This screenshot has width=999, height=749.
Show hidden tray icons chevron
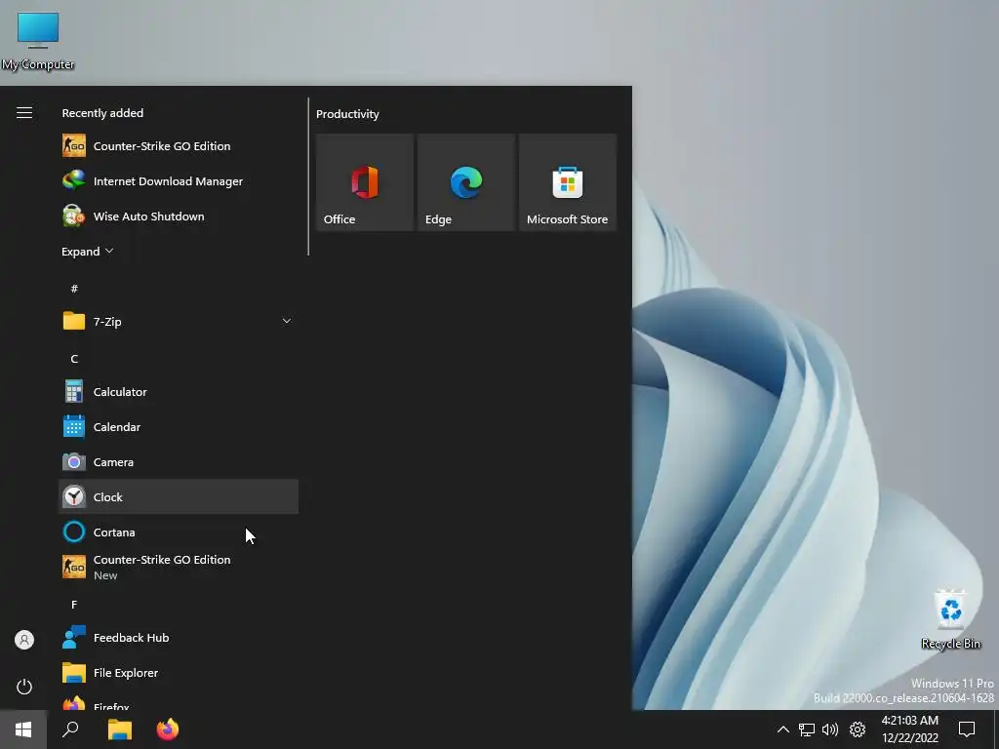point(783,729)
